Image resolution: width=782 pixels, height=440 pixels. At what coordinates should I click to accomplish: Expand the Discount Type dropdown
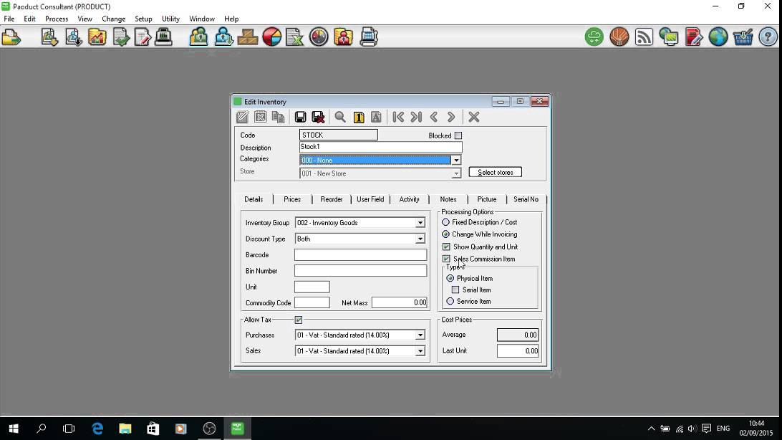click(x=420, y=239)
